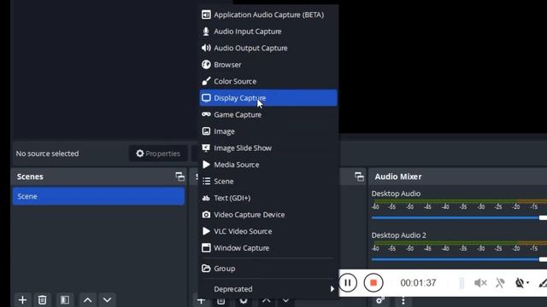
Task: Open source Properties button
Action: (158, 153)
